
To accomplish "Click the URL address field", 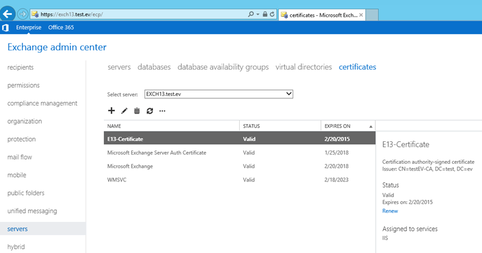I will coord(138,14).
